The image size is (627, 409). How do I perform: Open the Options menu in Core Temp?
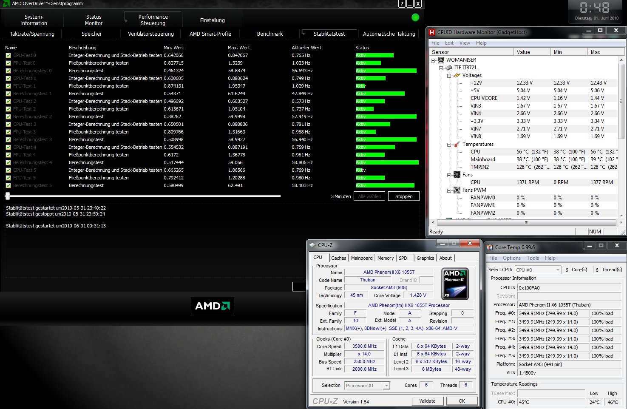tap(512, 258)
